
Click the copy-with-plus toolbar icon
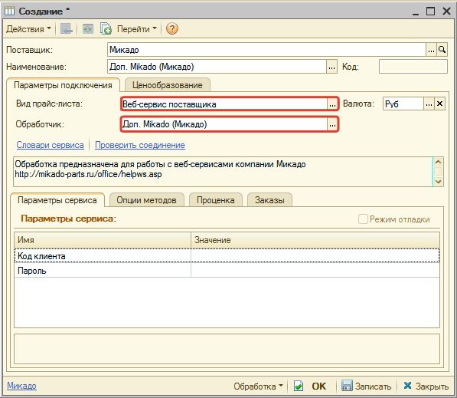(x=106, y=28)
